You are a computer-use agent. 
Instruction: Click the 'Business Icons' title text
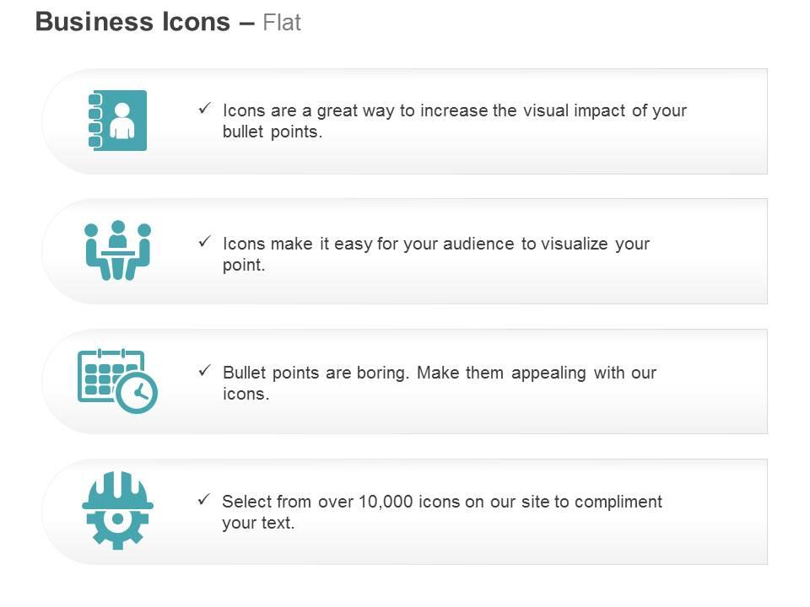coord(132,22)
